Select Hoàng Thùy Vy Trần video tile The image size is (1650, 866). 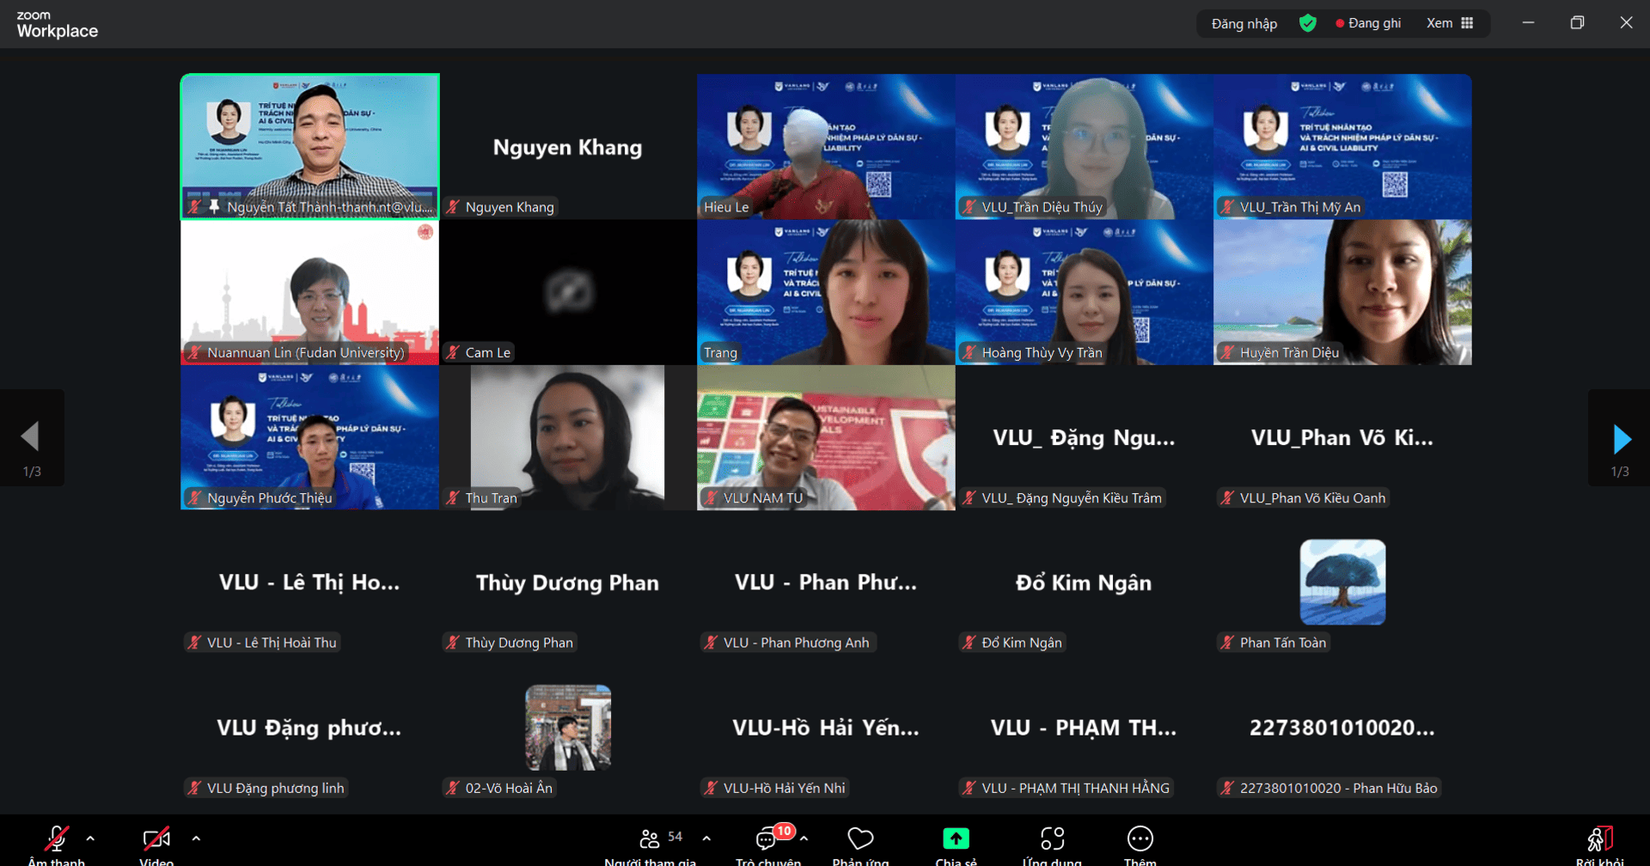tap(1084, 292)
